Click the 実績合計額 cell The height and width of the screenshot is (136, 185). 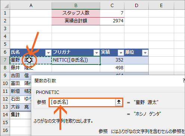(x=76, y=21)
